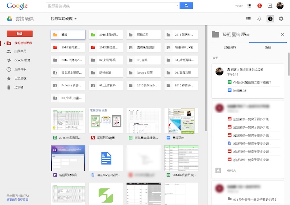Toggle the info details panel button
The height and width of the screenshot is (205, 290).
(x=270, y=19)
